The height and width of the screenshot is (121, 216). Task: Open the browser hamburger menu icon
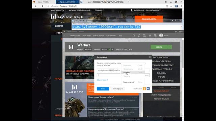click(x=166, y=2)
